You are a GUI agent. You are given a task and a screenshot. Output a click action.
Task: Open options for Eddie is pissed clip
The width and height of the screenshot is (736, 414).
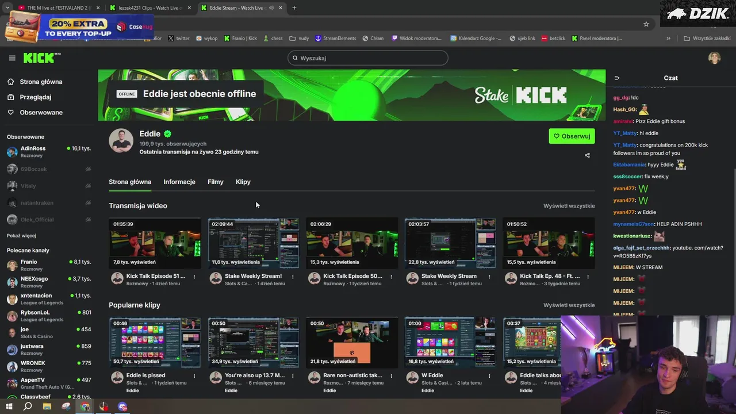[x=194, y=376]
